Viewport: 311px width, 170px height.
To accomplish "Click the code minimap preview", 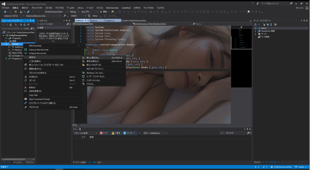I will point(241,58).
